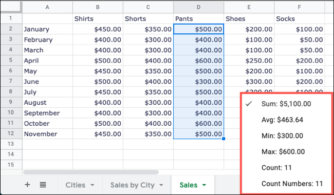Select Count: 11 option
Viewport: 334px width, 195px height.
coord(276,168)
